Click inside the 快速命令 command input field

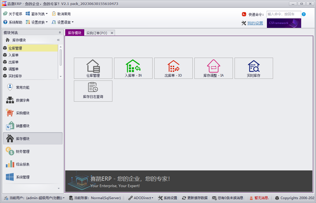click(x=284, y=14)
